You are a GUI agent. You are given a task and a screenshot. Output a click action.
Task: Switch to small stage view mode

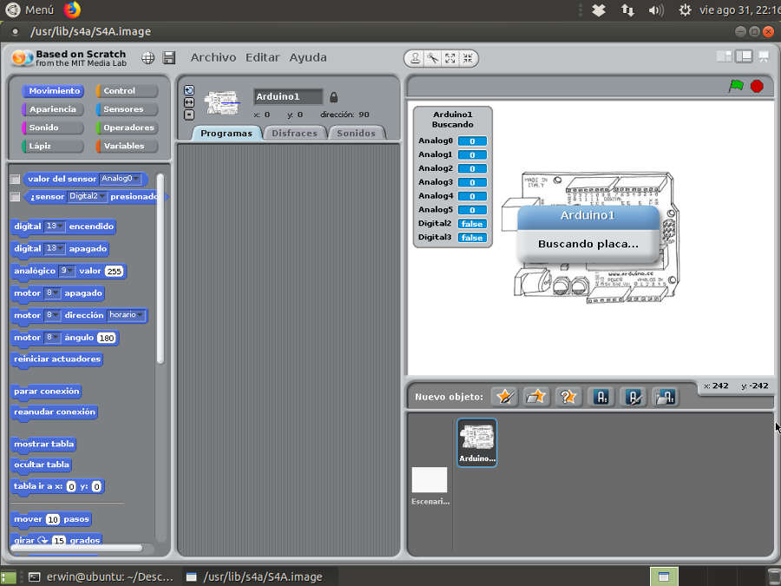pos(724,56)
